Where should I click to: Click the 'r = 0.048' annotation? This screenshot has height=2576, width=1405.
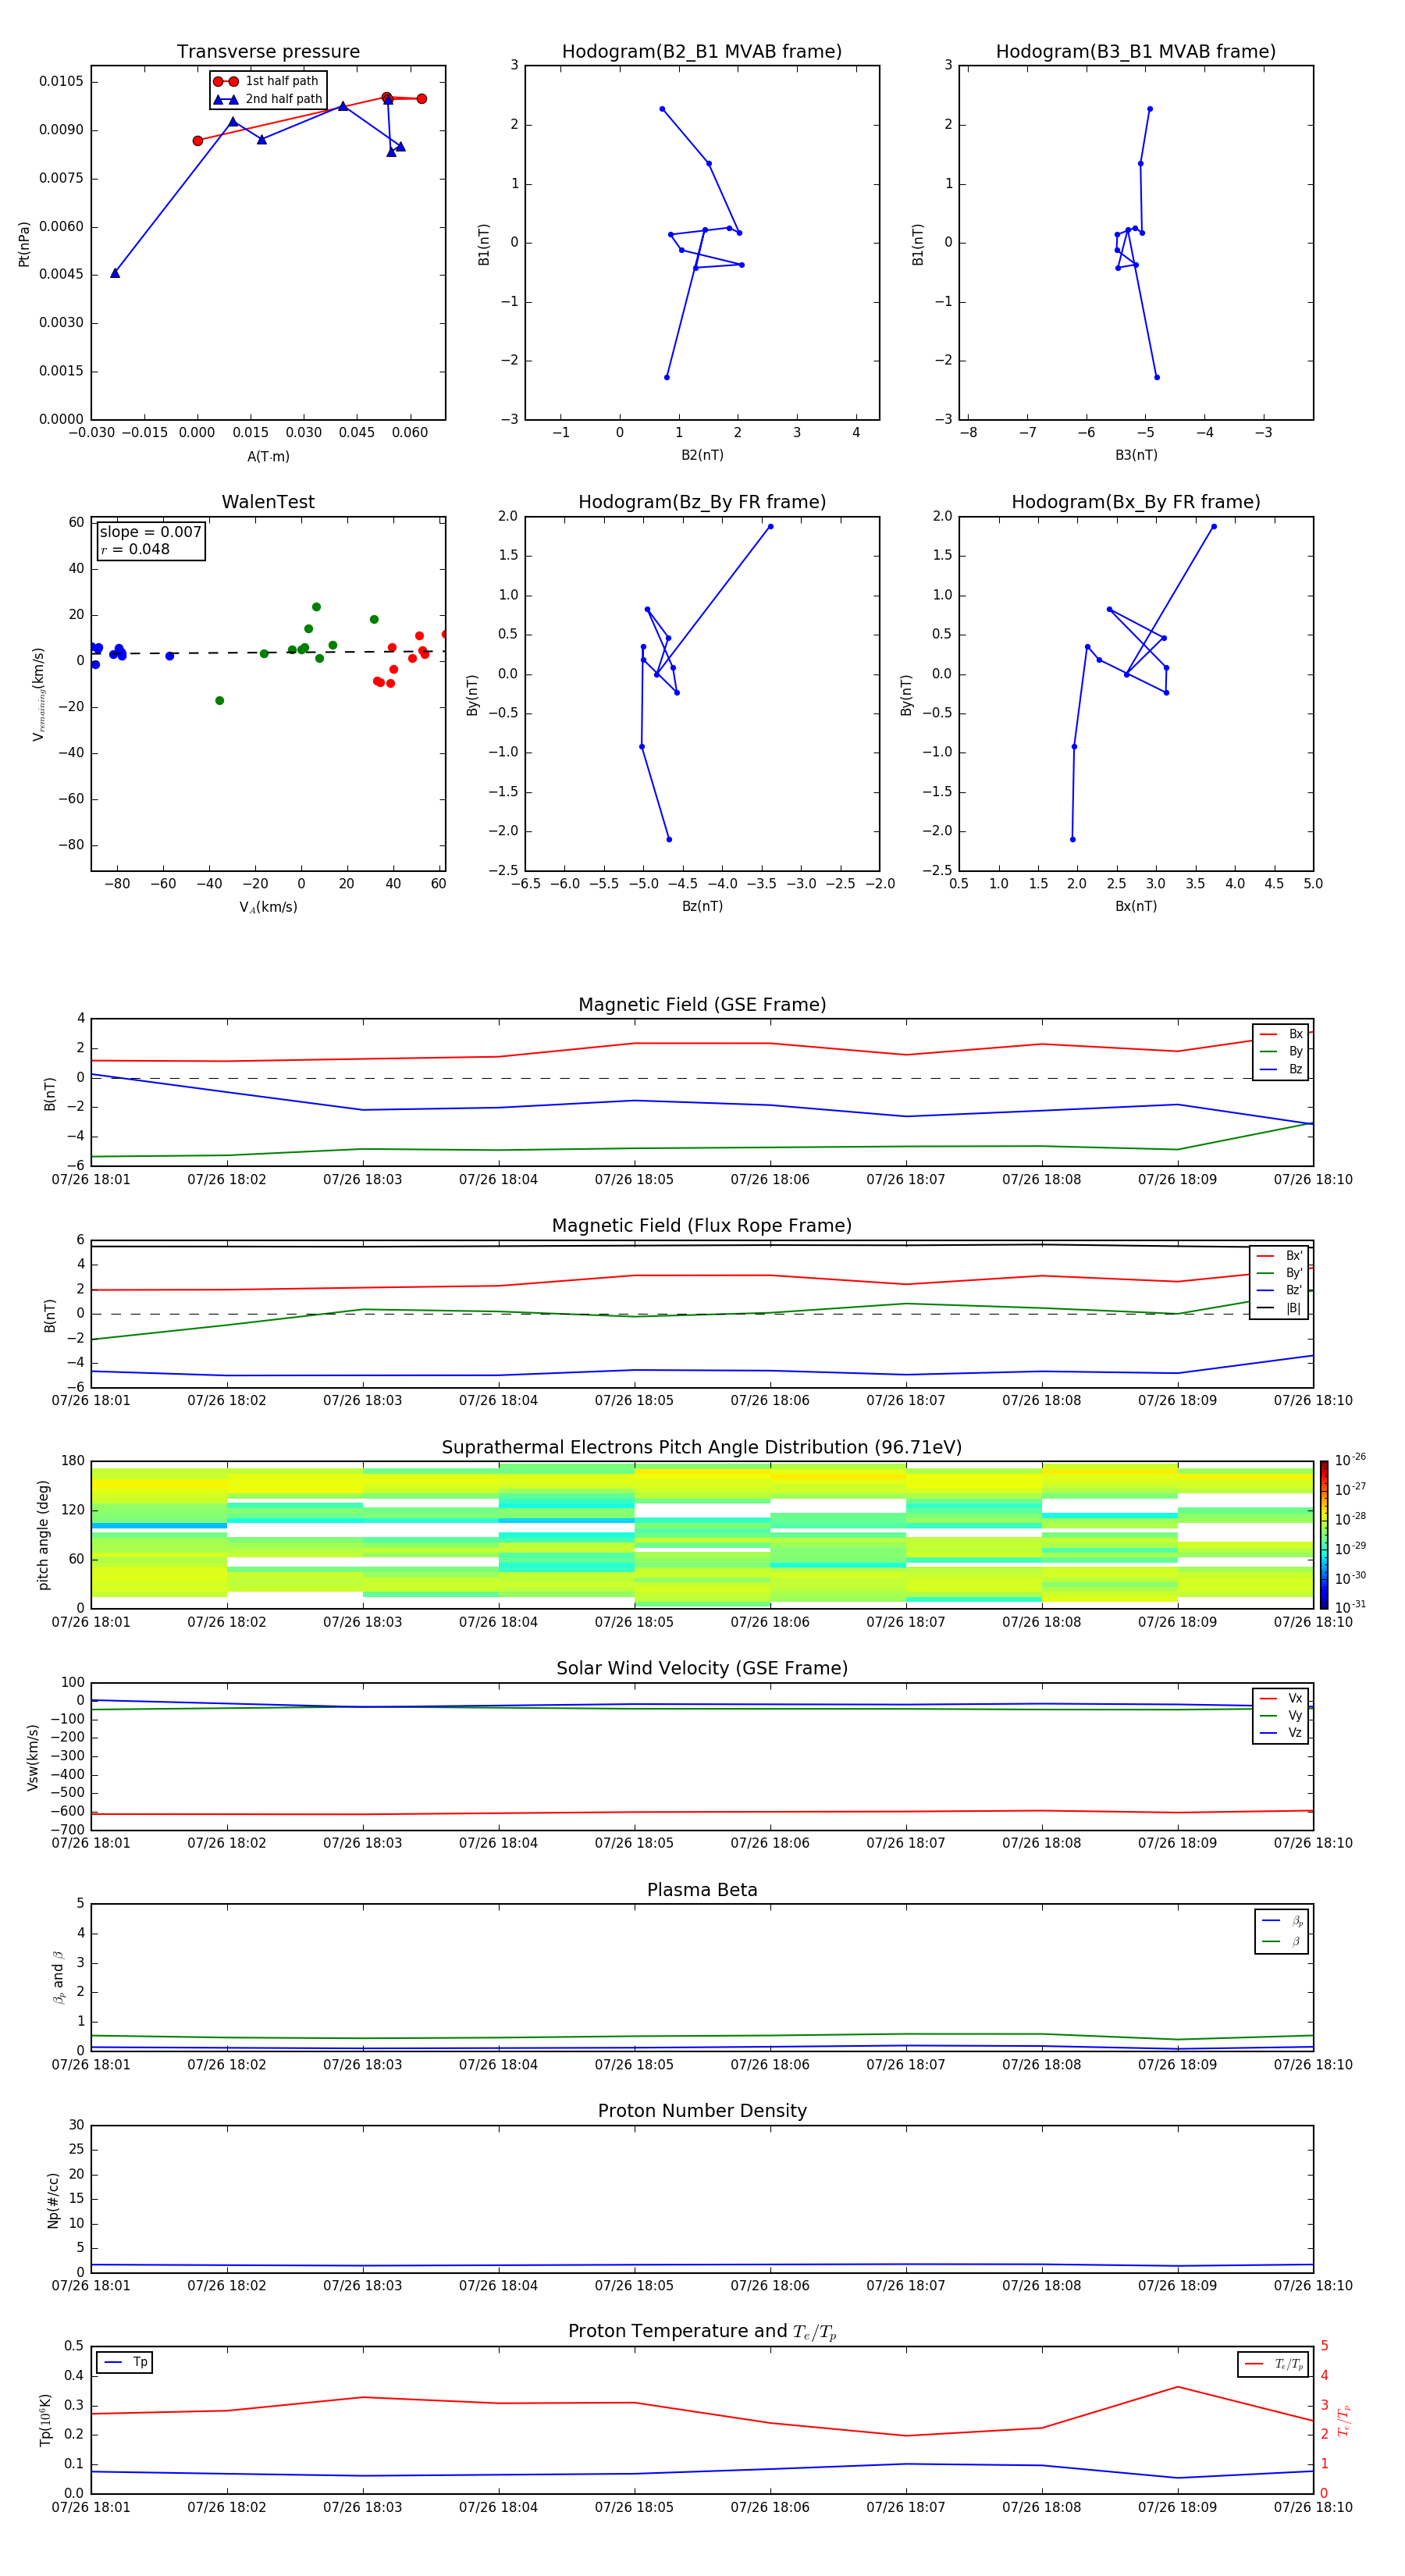(x=135, y=549)
